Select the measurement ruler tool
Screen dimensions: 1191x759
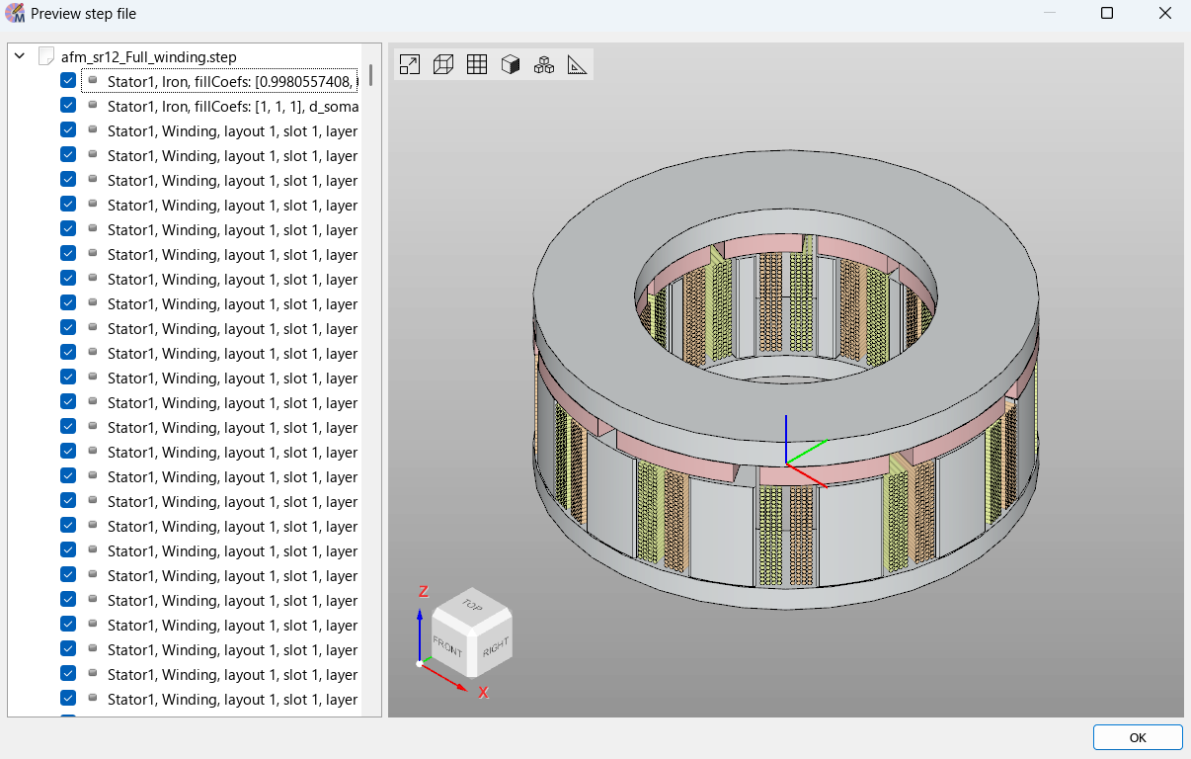pos(577,63)
